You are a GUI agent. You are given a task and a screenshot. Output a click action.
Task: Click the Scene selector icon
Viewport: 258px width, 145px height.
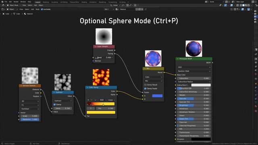tap(206, 2)
